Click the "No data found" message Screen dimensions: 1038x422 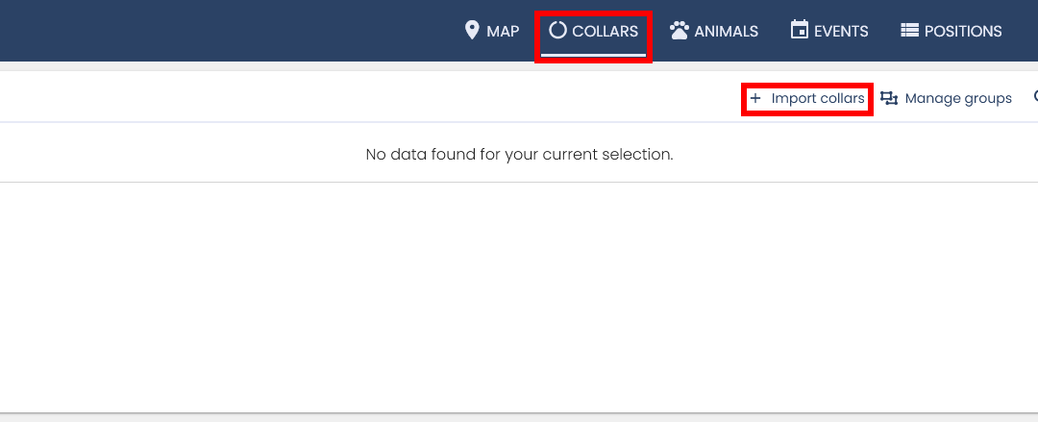point(519,154)
